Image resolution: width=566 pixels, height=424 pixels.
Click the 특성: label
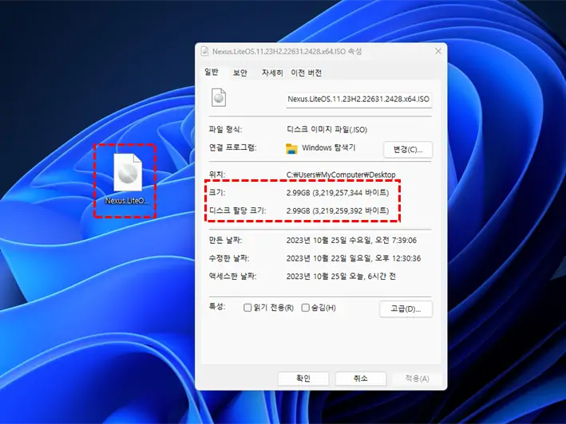pyautogui.click(x=217, y=307)
